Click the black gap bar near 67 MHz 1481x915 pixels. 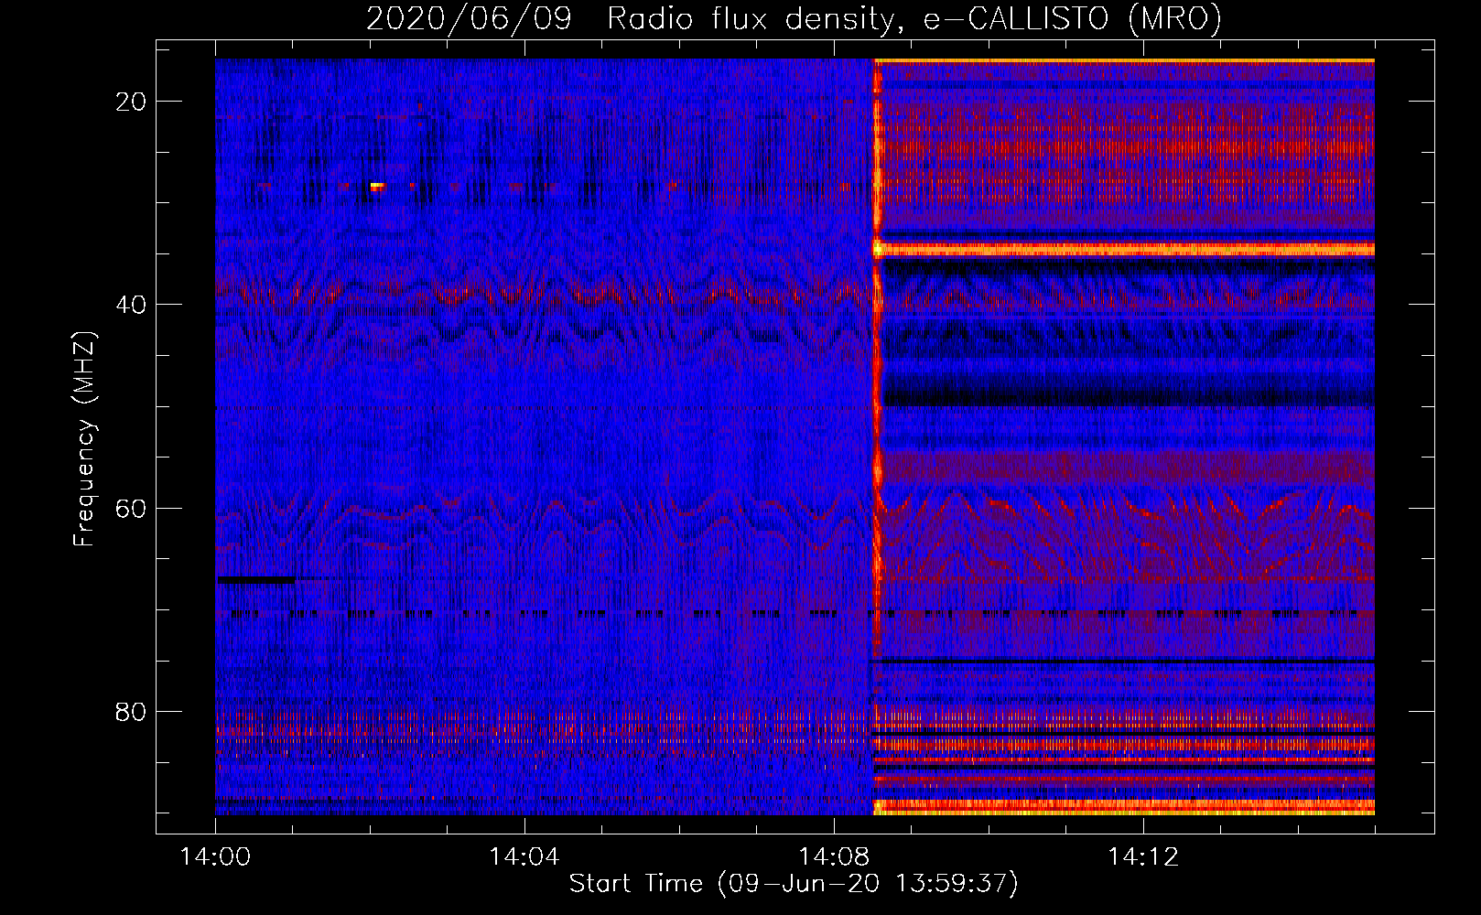(x=256, y=580)
